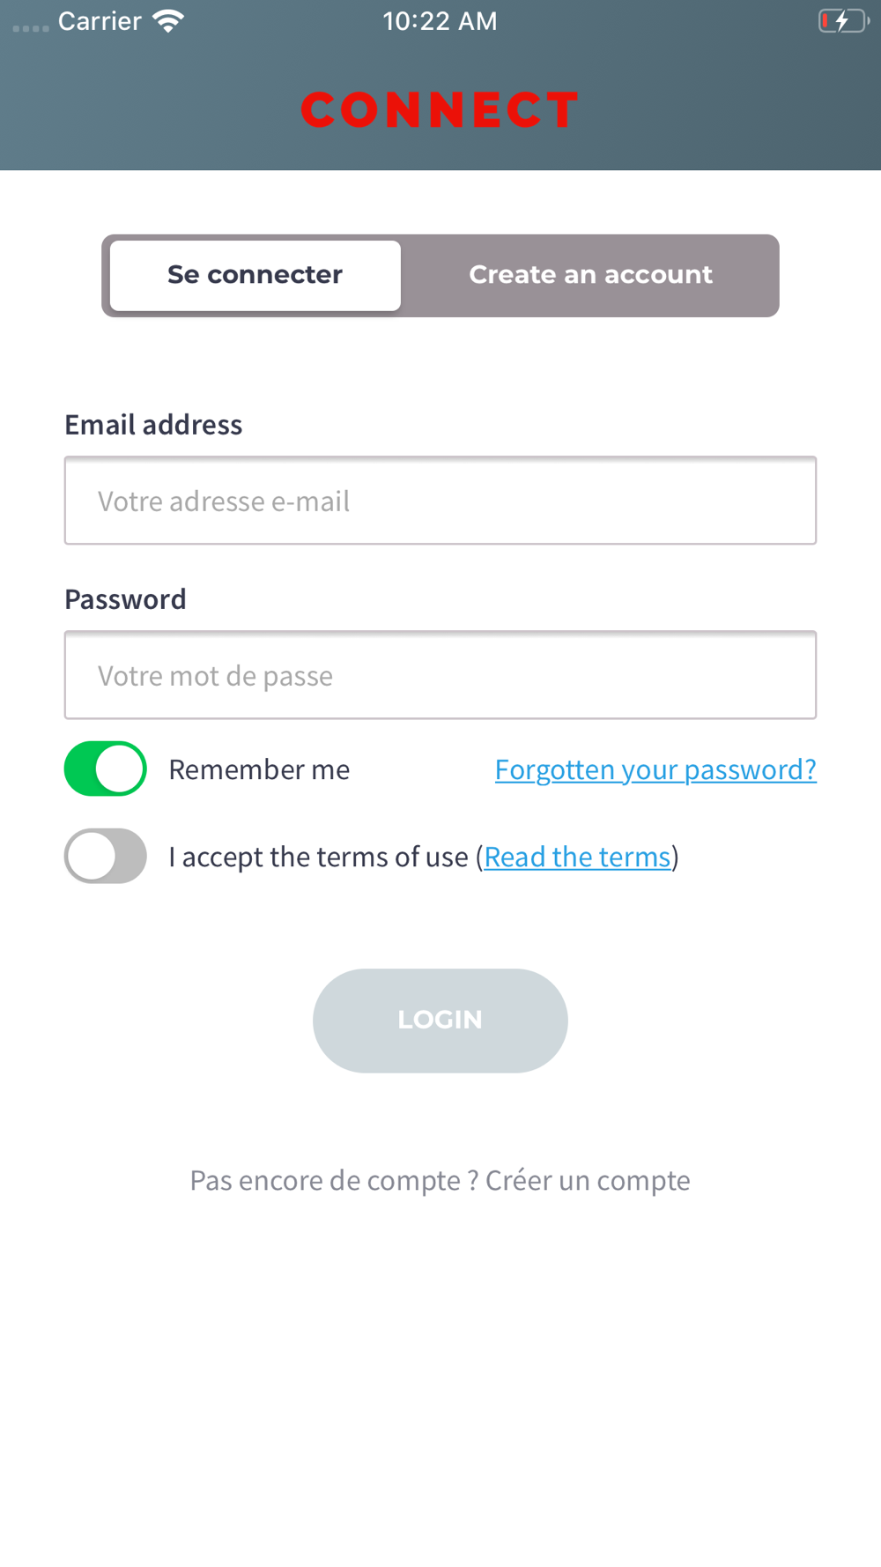Tap the Email address label
The height and width of the screenshot is (1567, 881).
pos(153,425)
